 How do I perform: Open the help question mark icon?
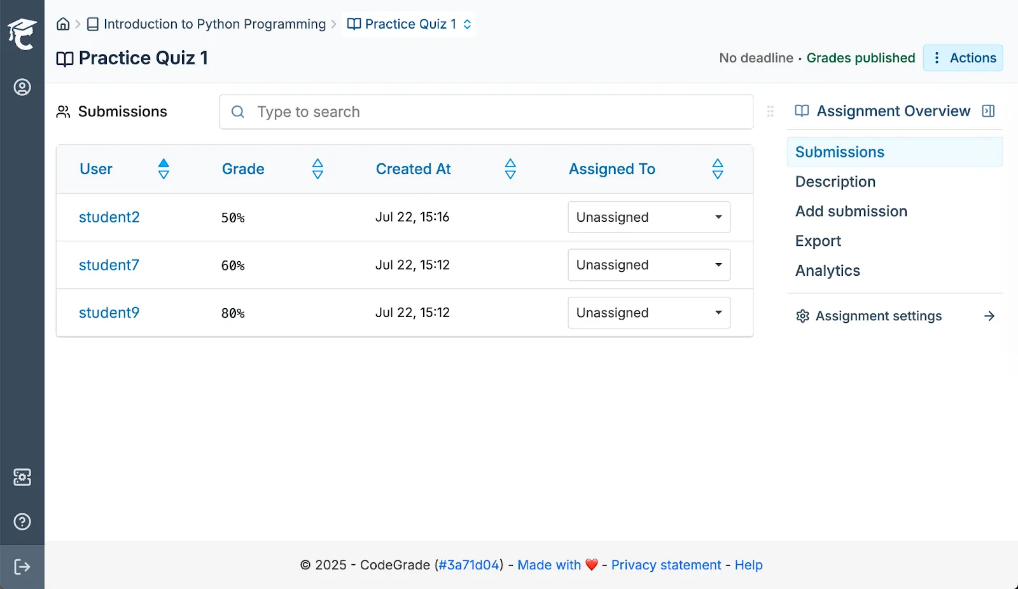click(22, 522)
